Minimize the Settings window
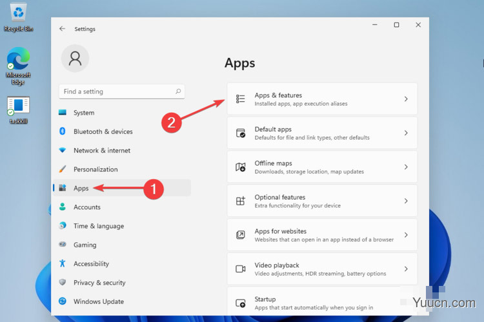The image size is (484, 322). [x=375, y=24]
